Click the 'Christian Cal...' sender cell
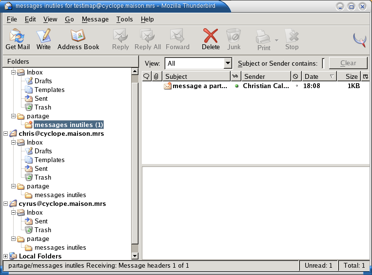This screenshot has width=372, height=275. click(x=266, y=86)
